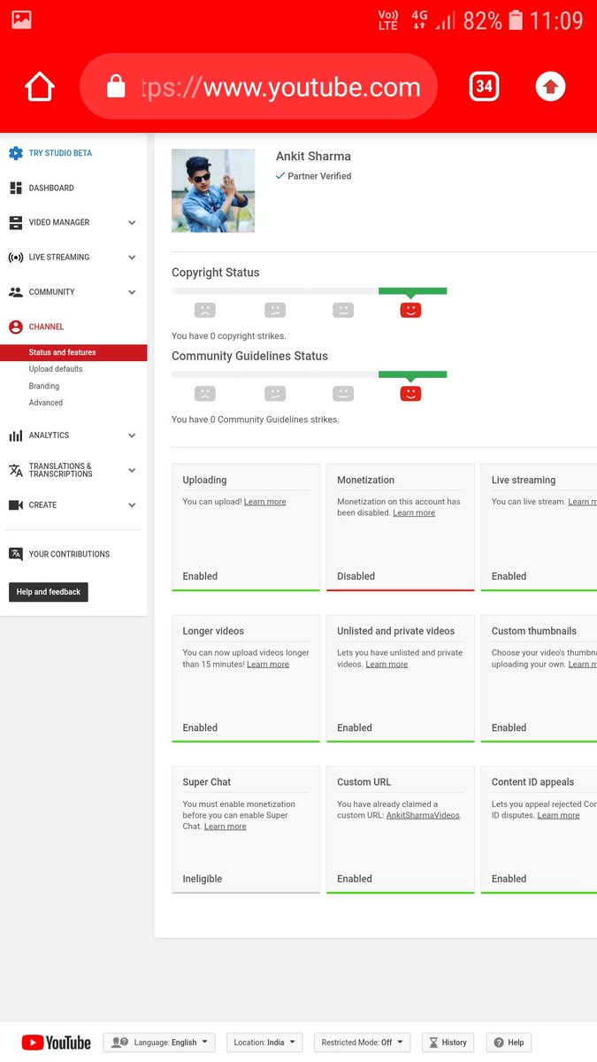Click Learn more in Content ID appeals card
597x1062 pixels.
coord(558,815)
